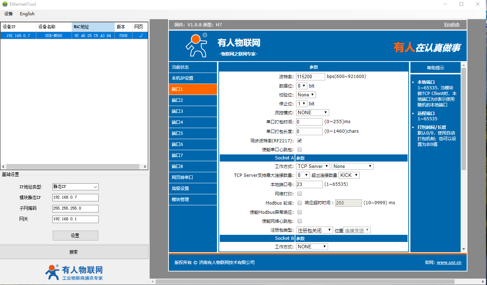
Task: Click the webpage checkmark in the device row
Action: 140,36
